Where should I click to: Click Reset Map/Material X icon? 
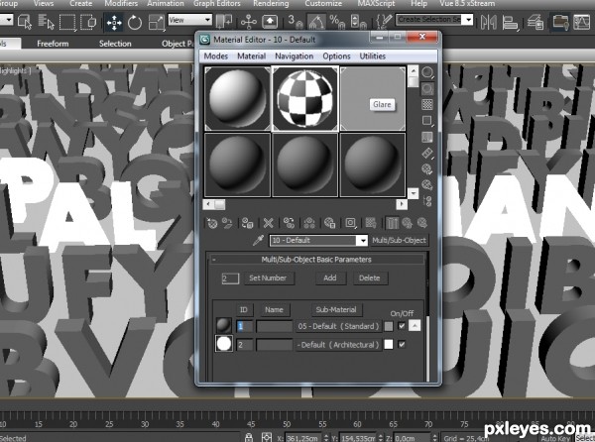click(x=268, y=223)
